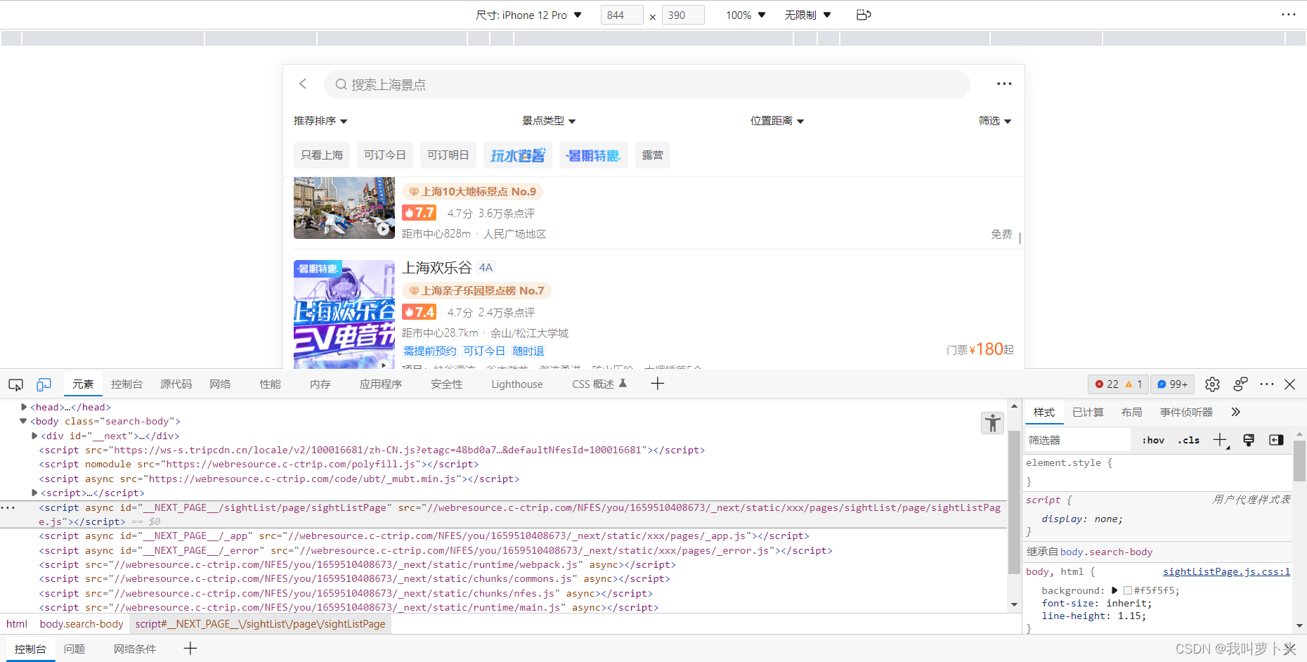
Task: Click body.search-body breadcrumb
Action: point(82,624)
